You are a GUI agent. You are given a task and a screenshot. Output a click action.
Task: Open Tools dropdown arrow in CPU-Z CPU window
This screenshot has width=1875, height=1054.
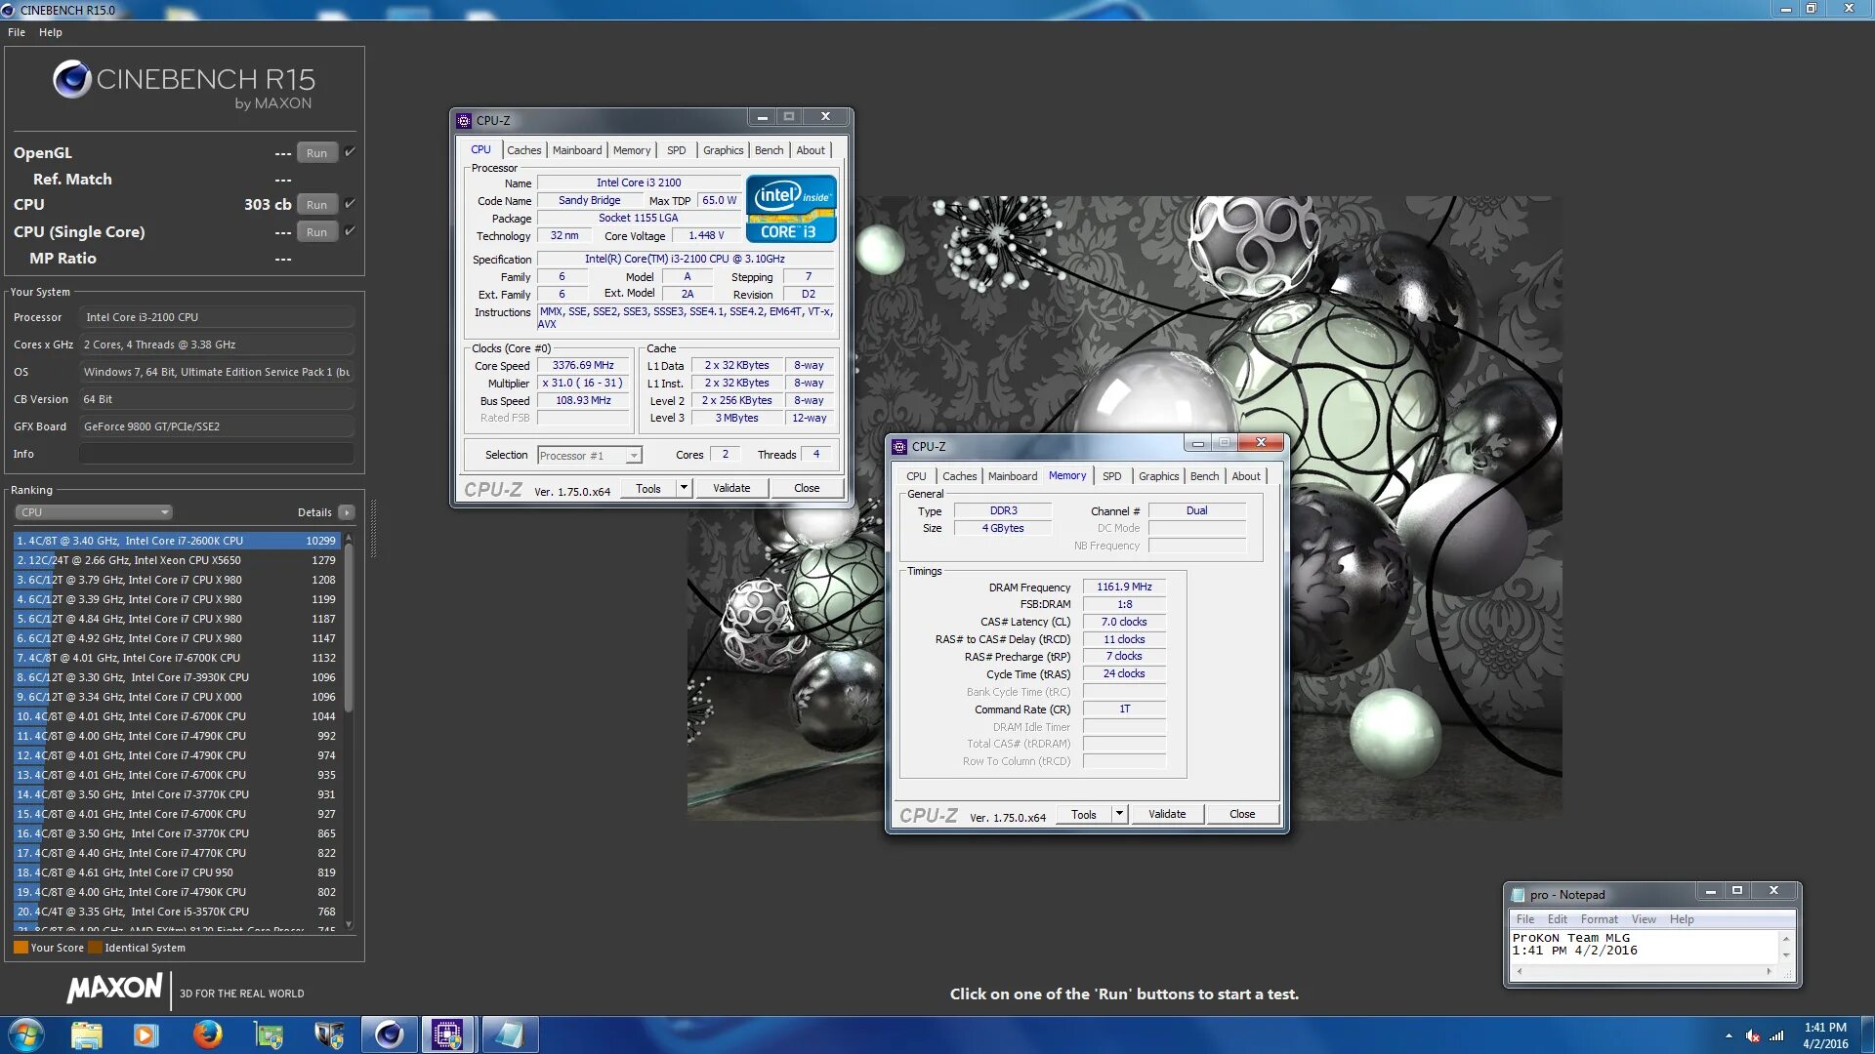pyautogui.click(x=684, y=488)
